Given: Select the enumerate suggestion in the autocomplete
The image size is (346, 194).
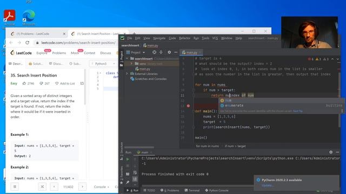Looking at the screenshot, I should tap(281, 106).
